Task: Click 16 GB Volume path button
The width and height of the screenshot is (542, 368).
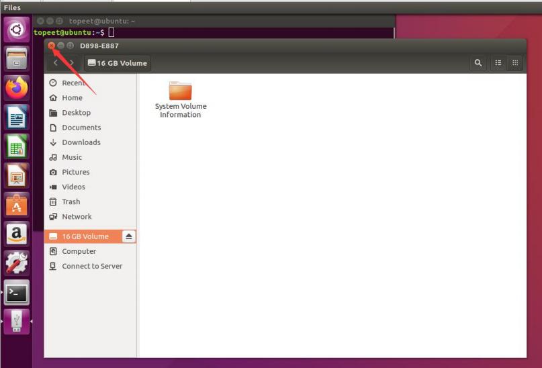Action: pos(117,63)
